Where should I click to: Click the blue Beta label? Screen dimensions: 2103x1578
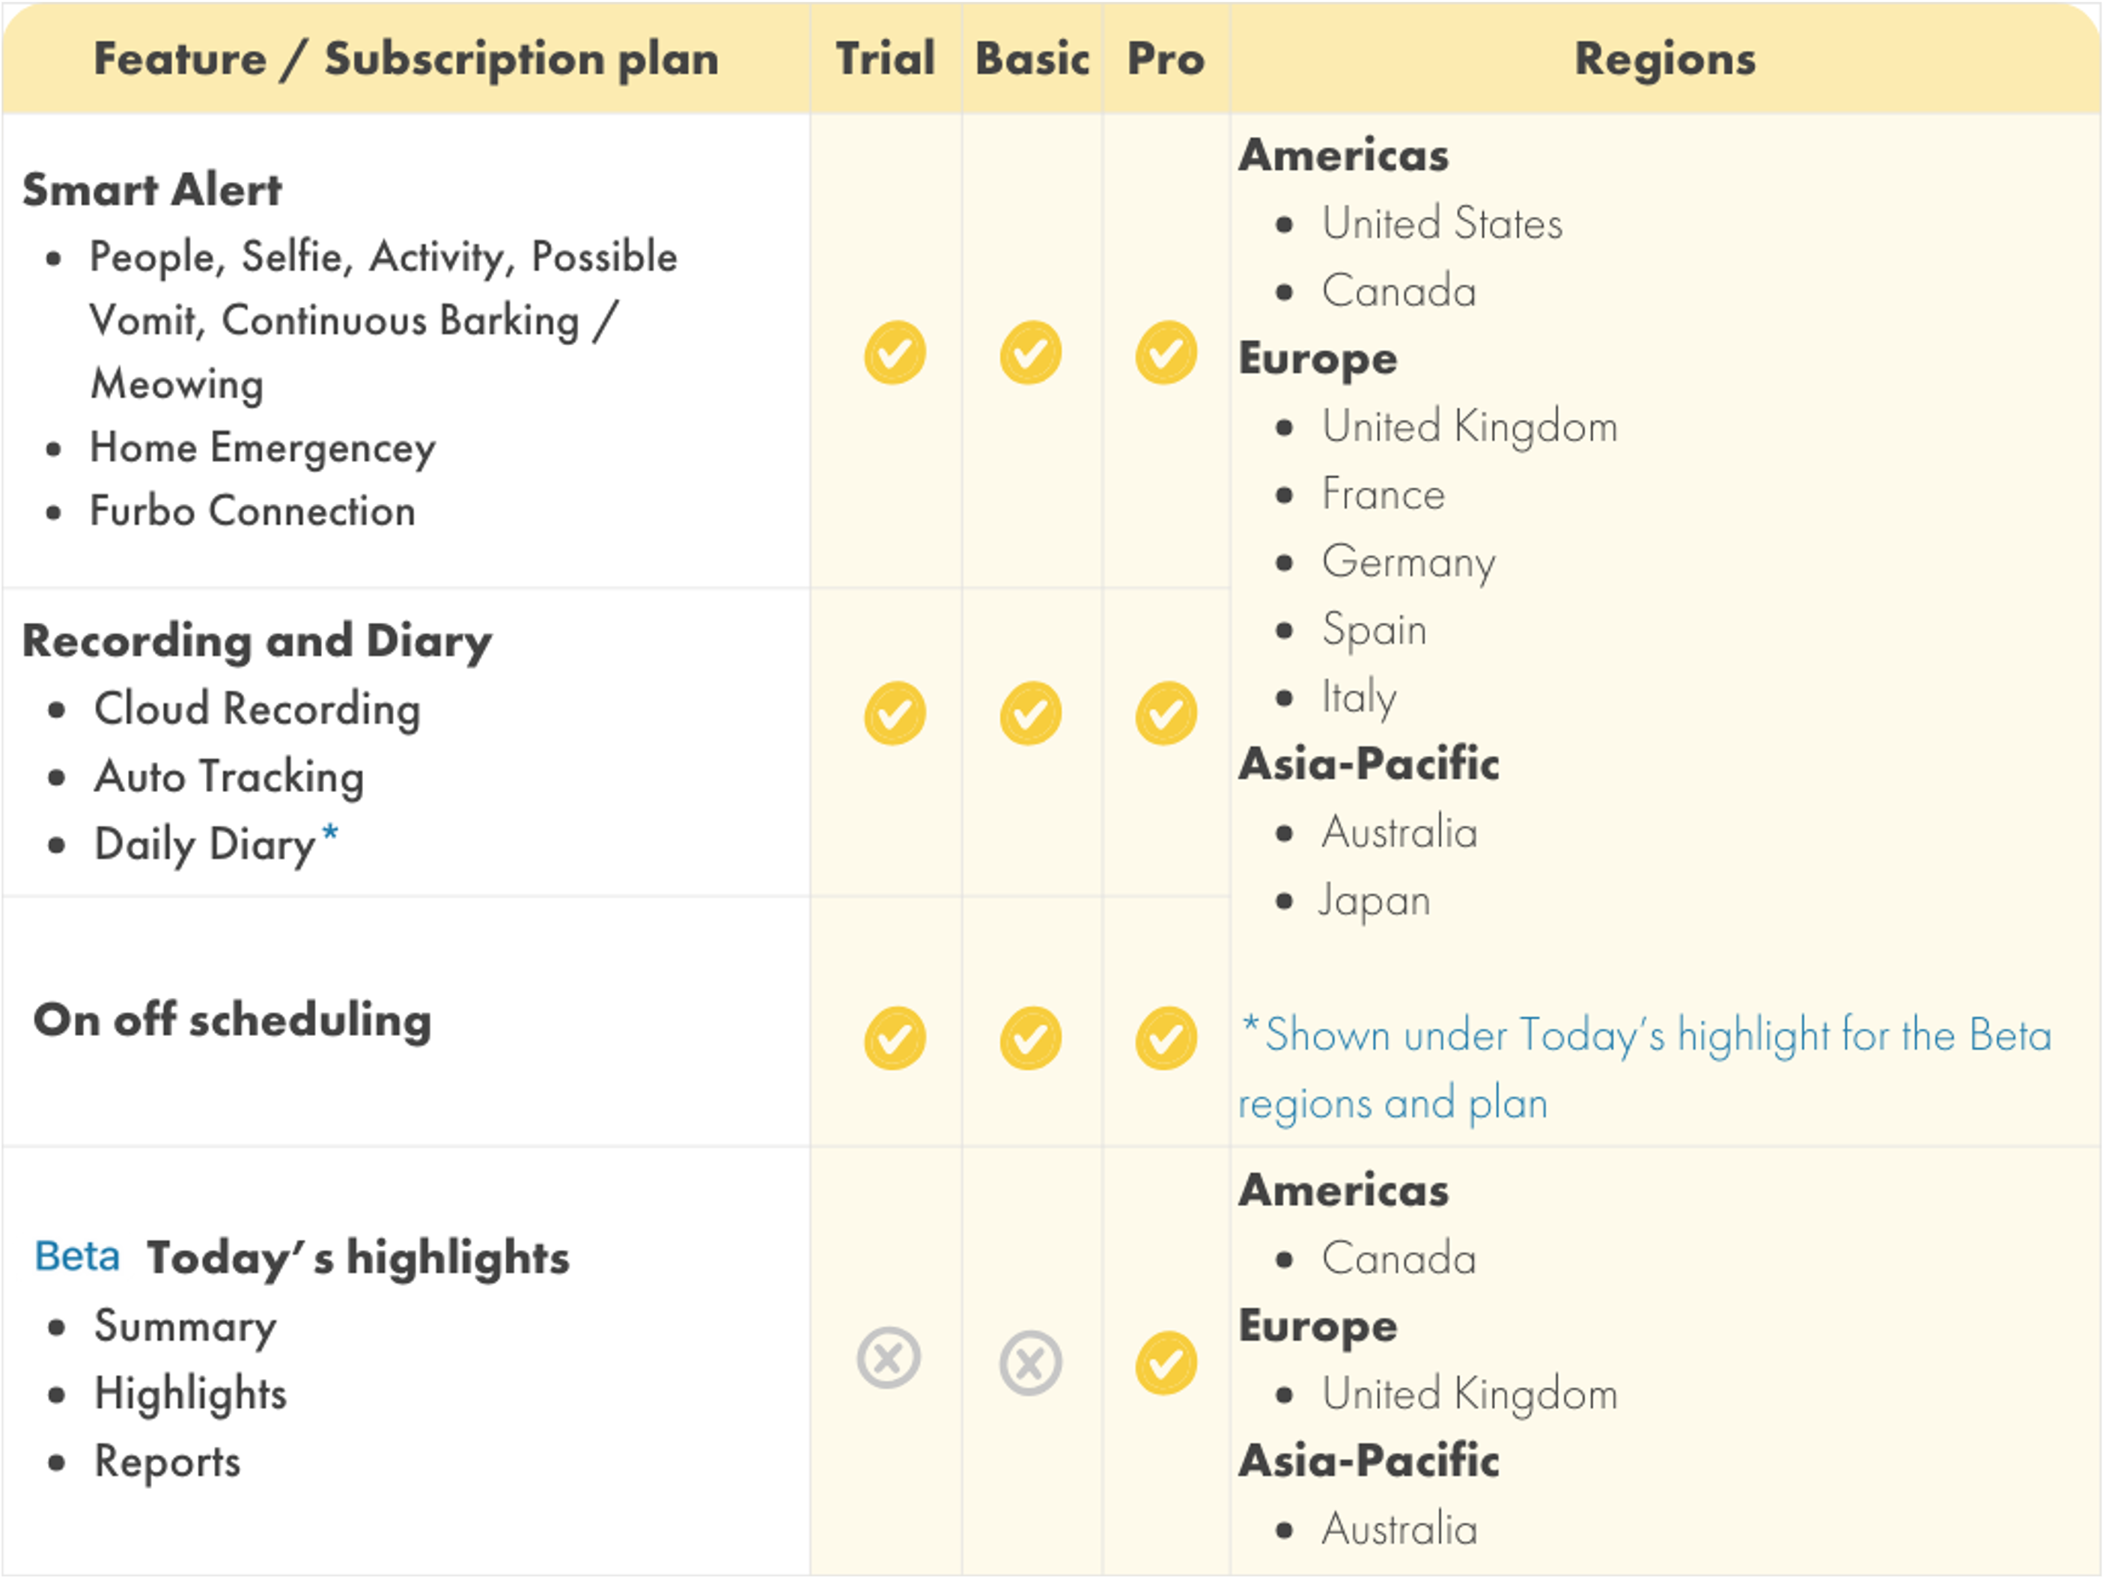(x=77, y=1257)
